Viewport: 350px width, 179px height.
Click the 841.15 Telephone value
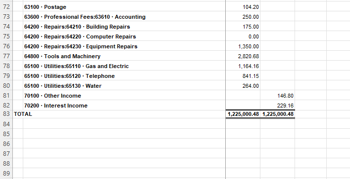(250, 76)
